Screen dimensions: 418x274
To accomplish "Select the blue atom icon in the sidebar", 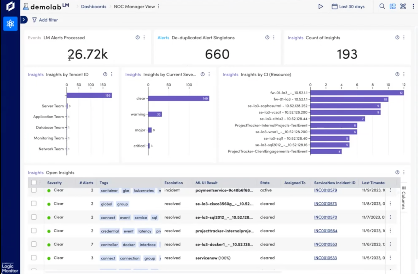I will coord(10,24).
